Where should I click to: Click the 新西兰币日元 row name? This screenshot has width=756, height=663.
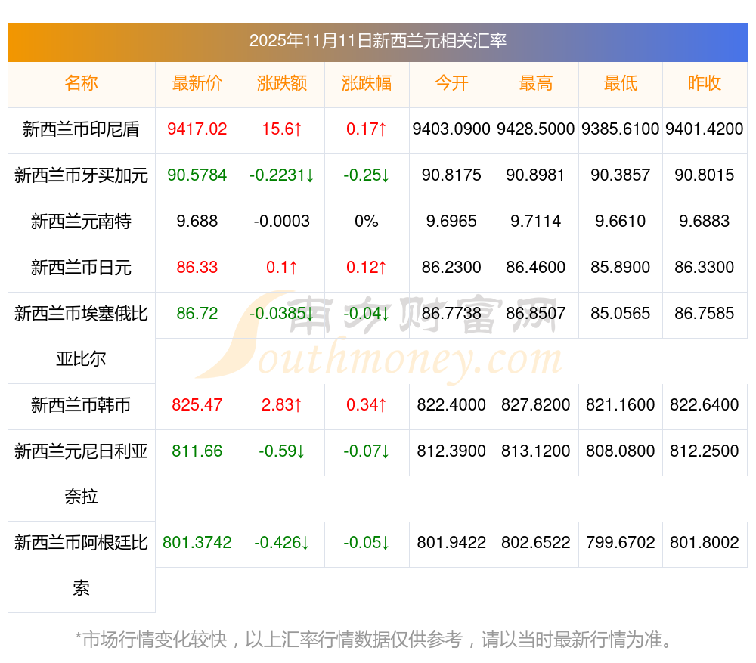click(81, 267)
